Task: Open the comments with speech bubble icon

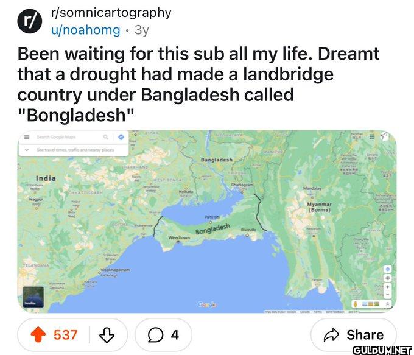Action: [163, 335]
